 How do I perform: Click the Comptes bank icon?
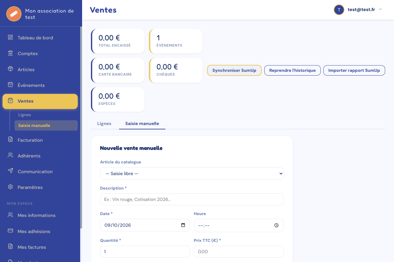pos(11,53)
